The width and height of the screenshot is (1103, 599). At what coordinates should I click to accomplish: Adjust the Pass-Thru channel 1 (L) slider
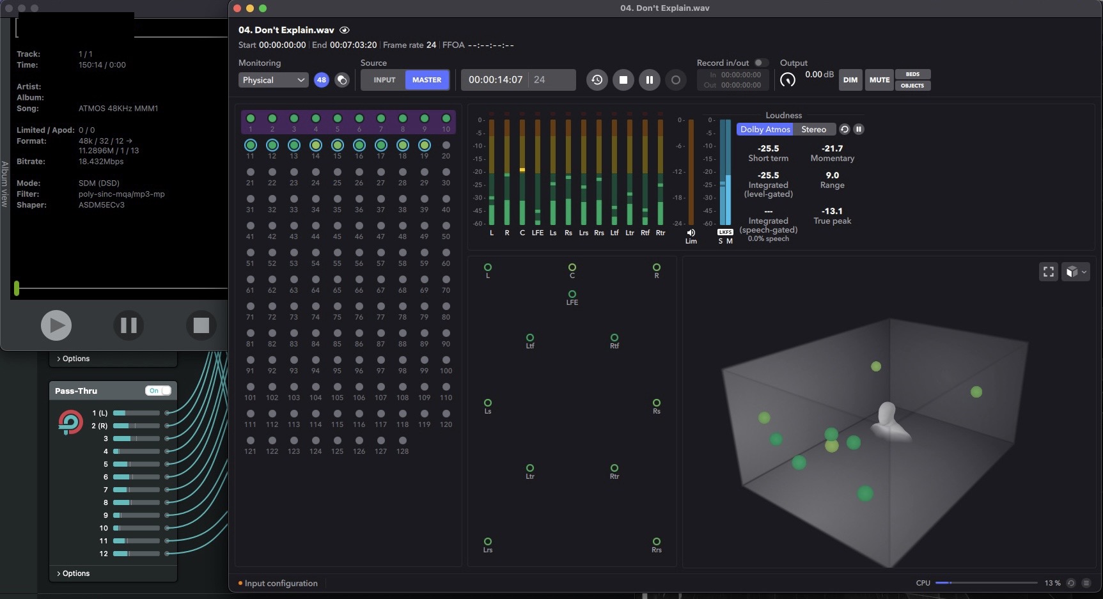[136, 413]
